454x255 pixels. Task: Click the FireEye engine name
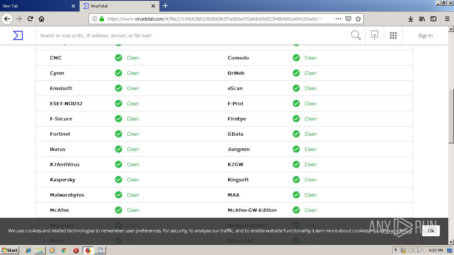237,119
